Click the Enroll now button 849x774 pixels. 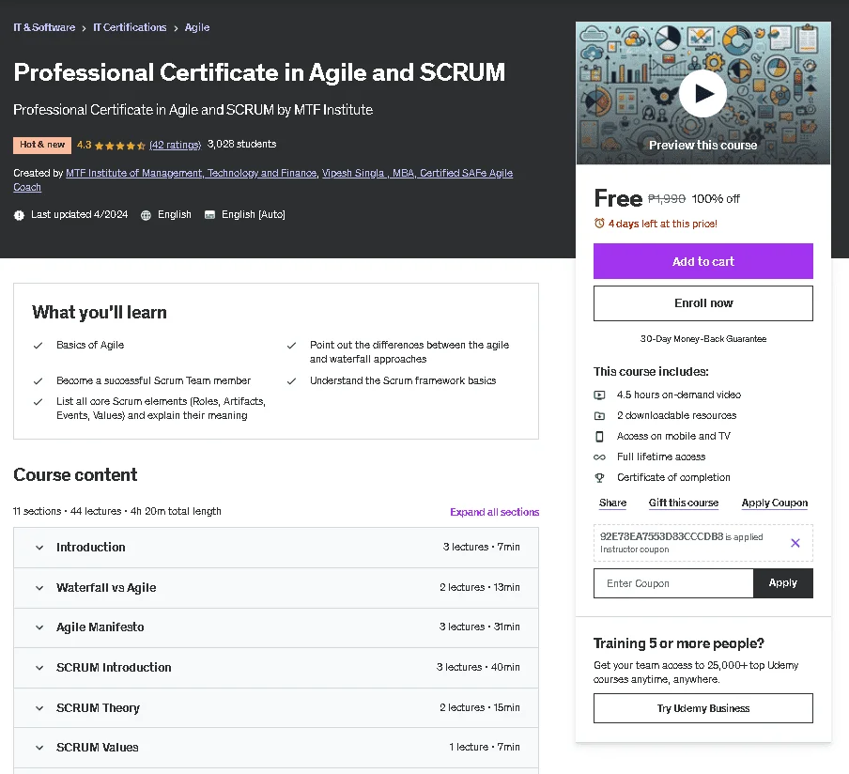pos(702,303)
